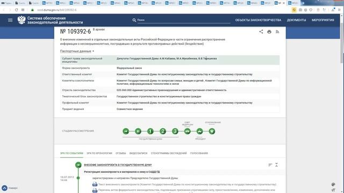Open ДОКУМЕНТЫ menu
344x193 pixels.
(296, 20)
